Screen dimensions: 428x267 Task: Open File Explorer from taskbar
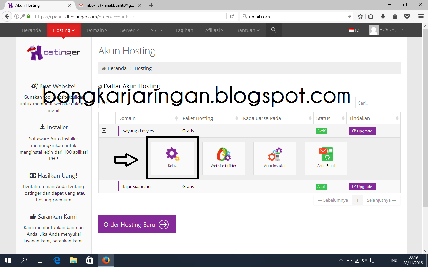pyautogui.click(x=73, y=260)
